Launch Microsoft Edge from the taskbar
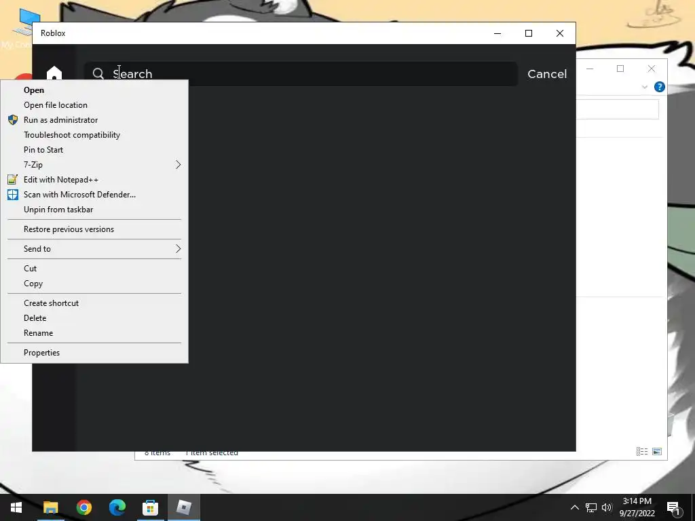The image size is (695, 521). 117,507
